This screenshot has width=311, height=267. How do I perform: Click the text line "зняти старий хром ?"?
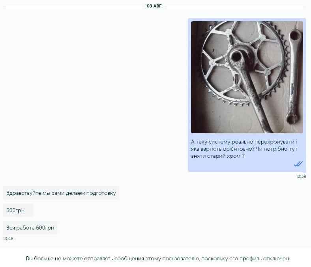tap(218, 156)
